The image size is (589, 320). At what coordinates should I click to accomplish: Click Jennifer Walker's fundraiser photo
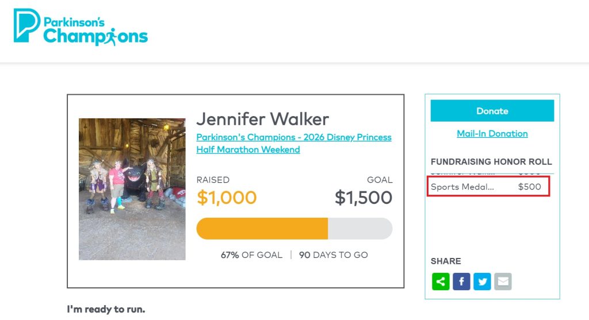(x=132, y=189)
